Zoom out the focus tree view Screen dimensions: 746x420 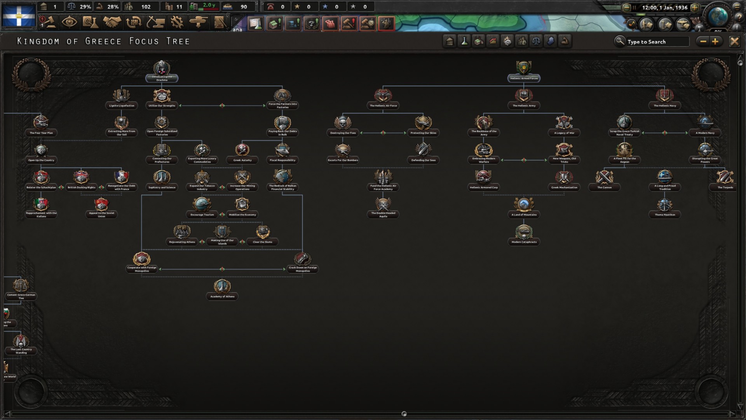click(703, 41)
